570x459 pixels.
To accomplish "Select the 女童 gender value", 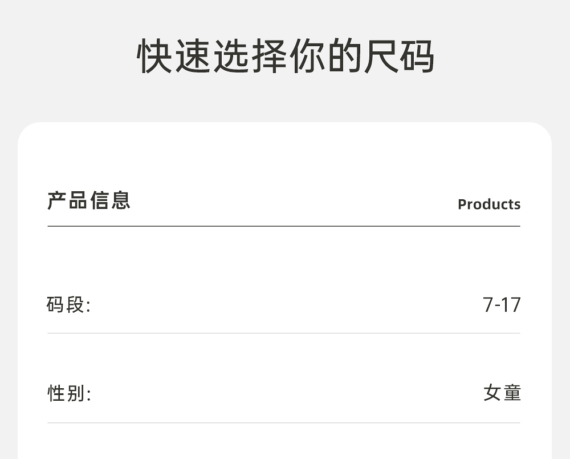I will (x=502, y=393).
